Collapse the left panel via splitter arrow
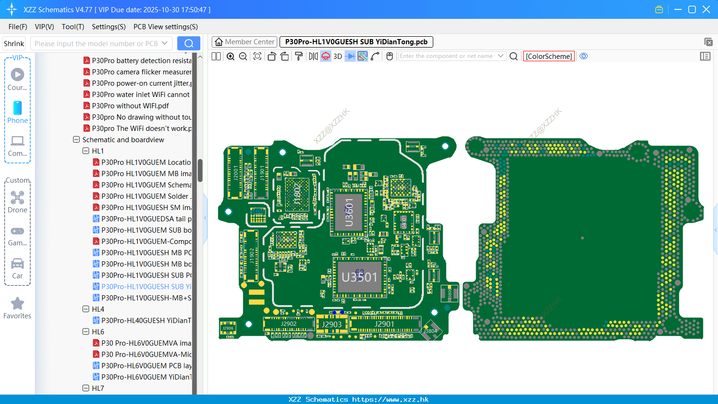Screen dimensions: 718x404 click(205, 218)
